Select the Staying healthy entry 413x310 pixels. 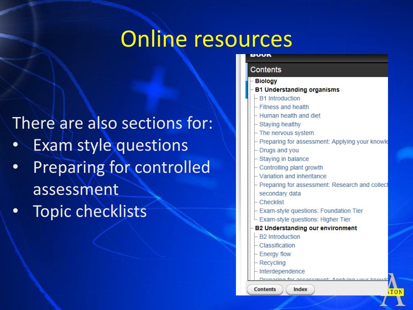(280, 124)
